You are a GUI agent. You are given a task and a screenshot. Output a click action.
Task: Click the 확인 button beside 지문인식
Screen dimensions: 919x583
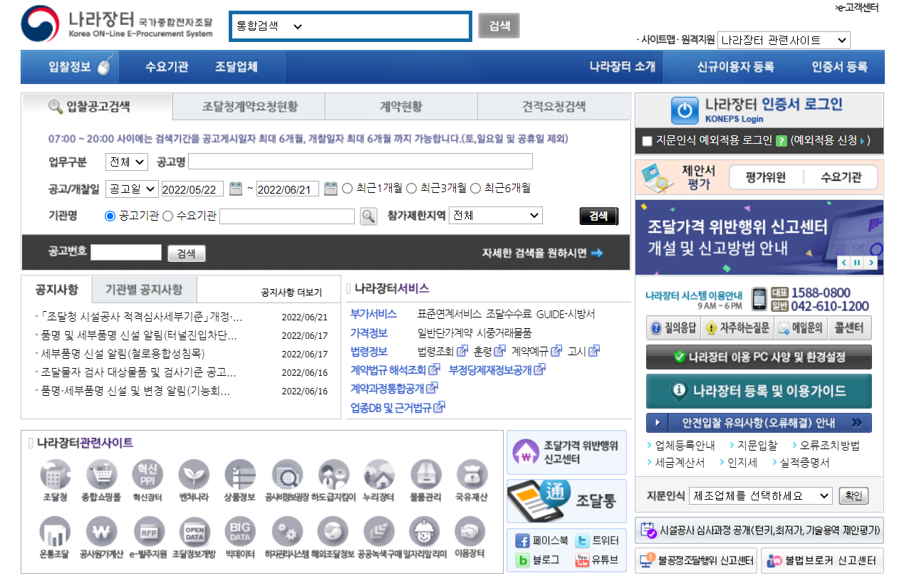[853, 495]
